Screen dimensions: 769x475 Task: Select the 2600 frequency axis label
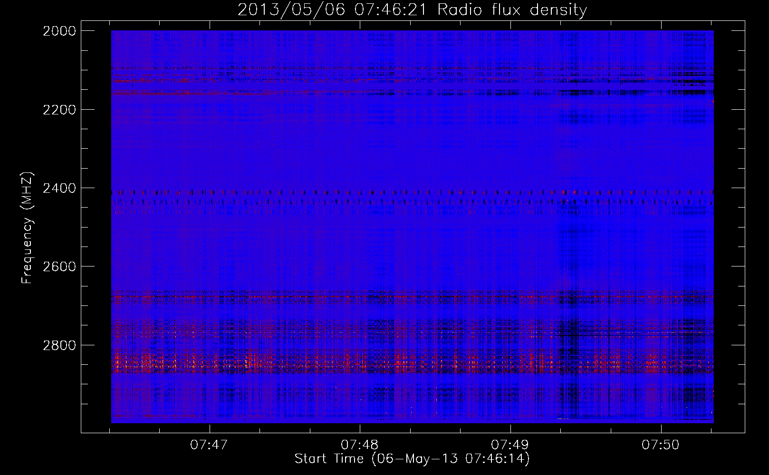tap(59, 266)
